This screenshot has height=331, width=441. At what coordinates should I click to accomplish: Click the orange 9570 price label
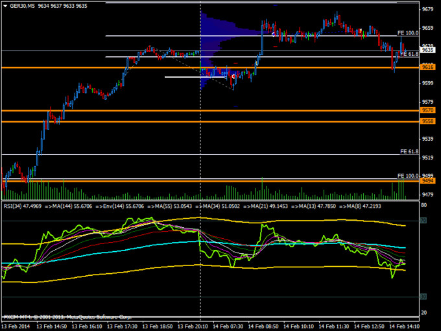click(x=427, y=111)
